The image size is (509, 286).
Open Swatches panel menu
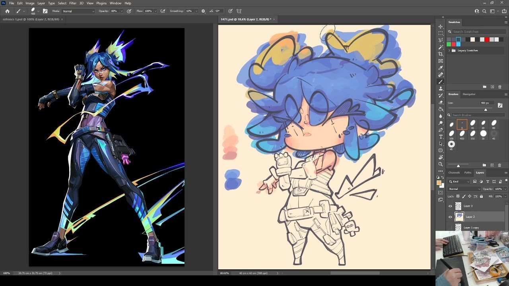coord(506,22)
